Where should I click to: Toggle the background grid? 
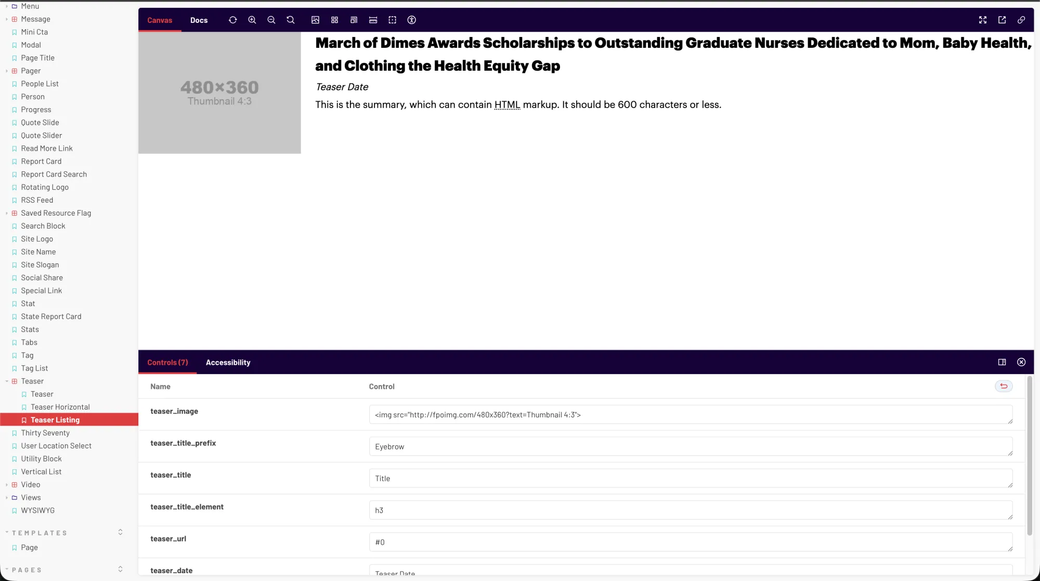(334, 20)
